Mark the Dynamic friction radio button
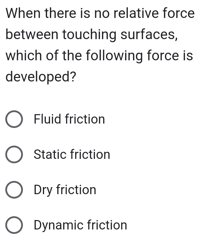The image size is (201, 238). (14, 225)
